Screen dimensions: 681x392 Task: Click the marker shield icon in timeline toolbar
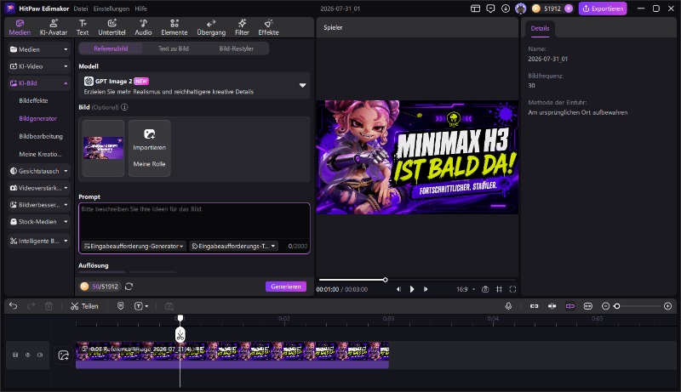(x=121, y=306)
